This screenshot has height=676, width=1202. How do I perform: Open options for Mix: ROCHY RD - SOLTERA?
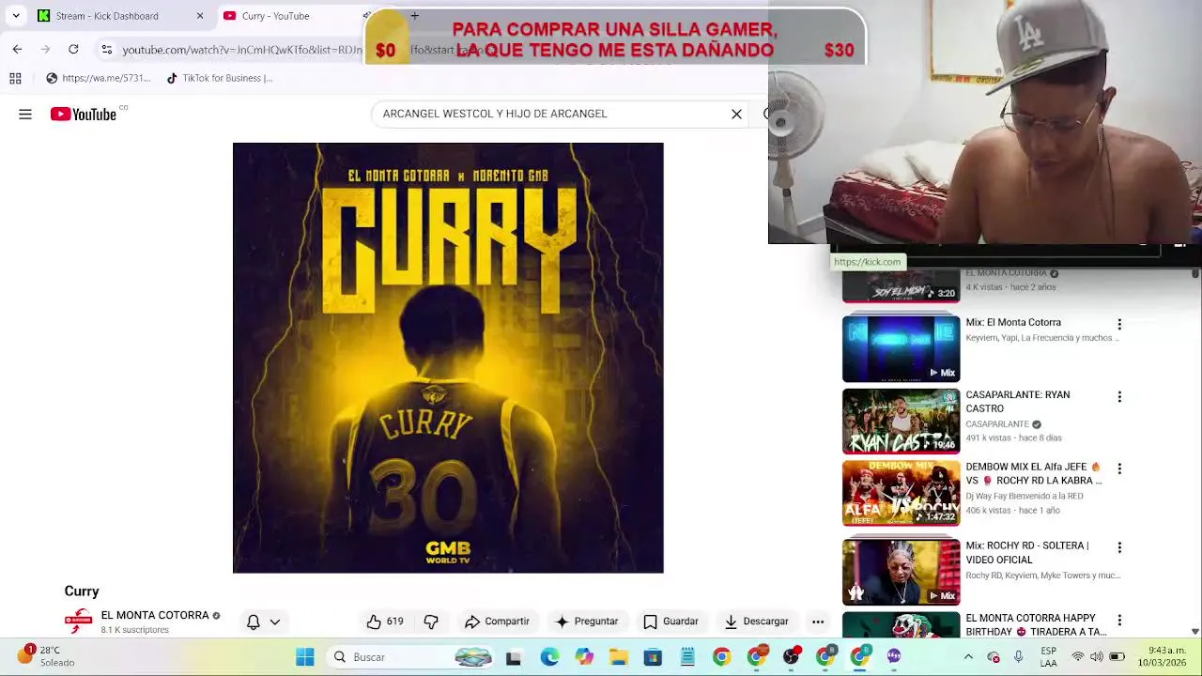1118,547
